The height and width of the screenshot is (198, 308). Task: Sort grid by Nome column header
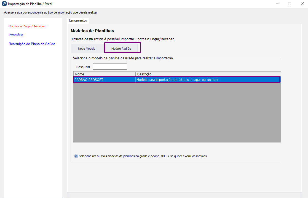click(x=105, y=74)
